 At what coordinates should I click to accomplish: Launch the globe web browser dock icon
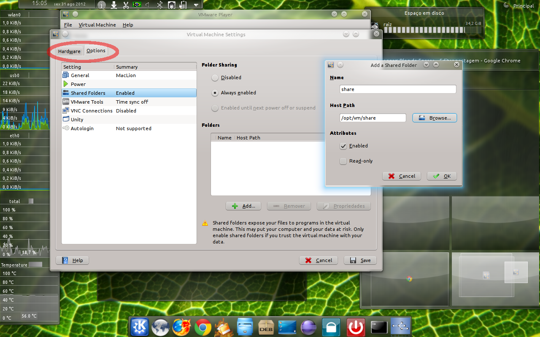[x=160, y=327]
